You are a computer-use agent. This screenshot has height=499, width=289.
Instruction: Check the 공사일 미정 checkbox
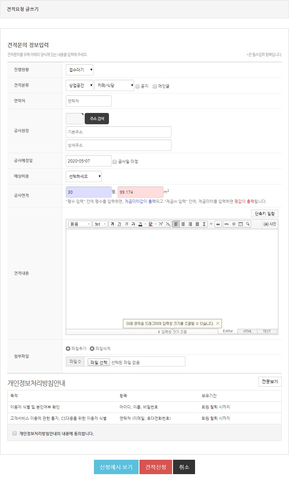(x=115, y=162)
